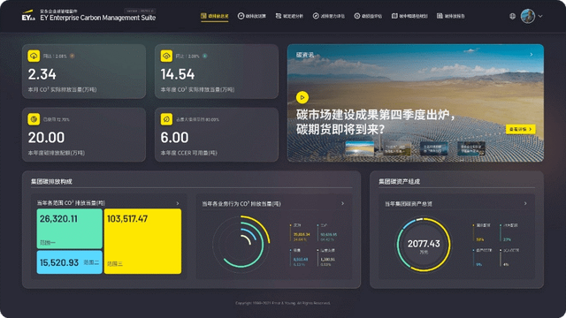Play the news banner video

pyautogui.click(x=302, y=97)
